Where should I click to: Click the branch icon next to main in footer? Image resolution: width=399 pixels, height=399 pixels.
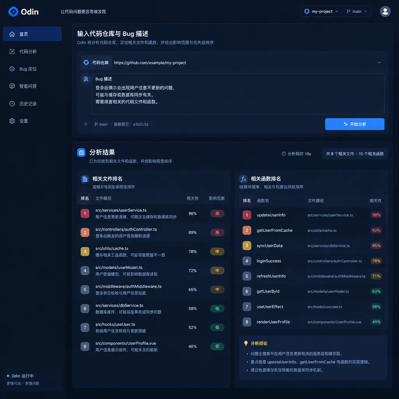(x=96, y=124)
